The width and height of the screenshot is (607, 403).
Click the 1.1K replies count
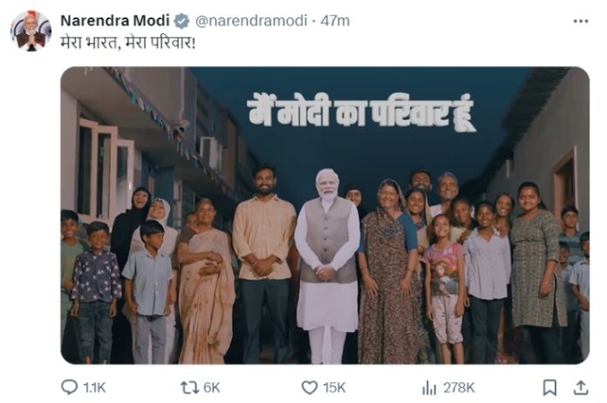pos(93,386)
